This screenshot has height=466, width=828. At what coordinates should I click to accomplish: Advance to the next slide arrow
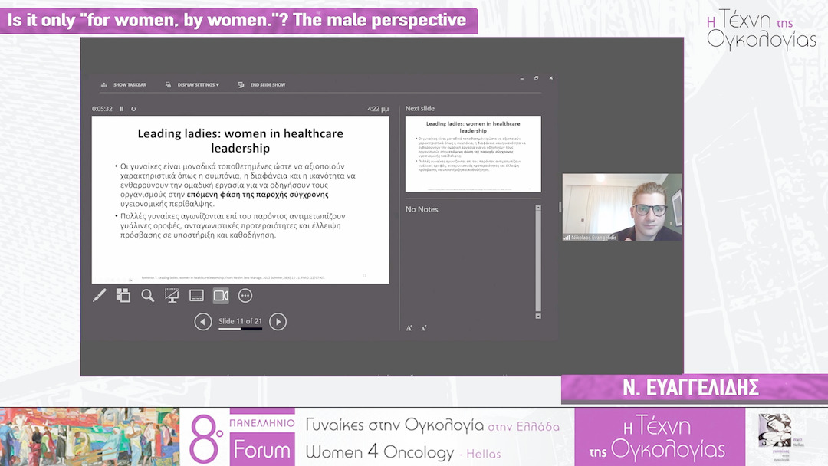click(x=278, y=321)
